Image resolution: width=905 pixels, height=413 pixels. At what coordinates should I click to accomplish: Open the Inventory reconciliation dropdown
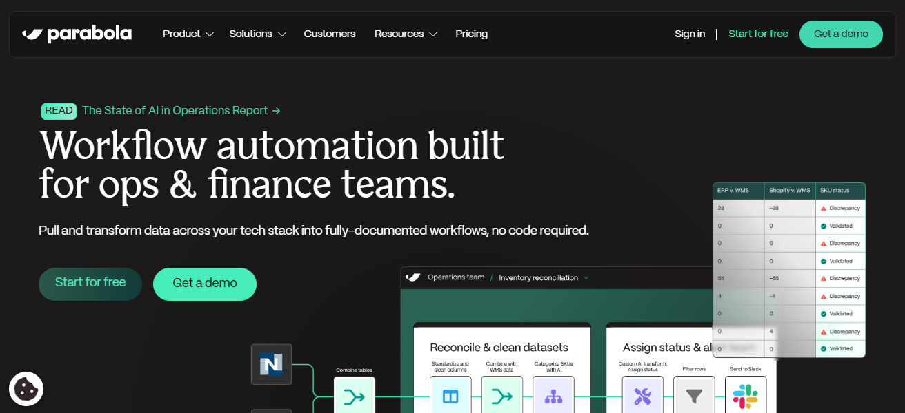(544, 277)
